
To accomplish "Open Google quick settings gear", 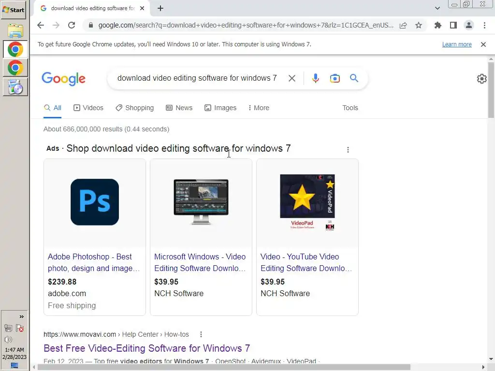I will click(482, 79).
